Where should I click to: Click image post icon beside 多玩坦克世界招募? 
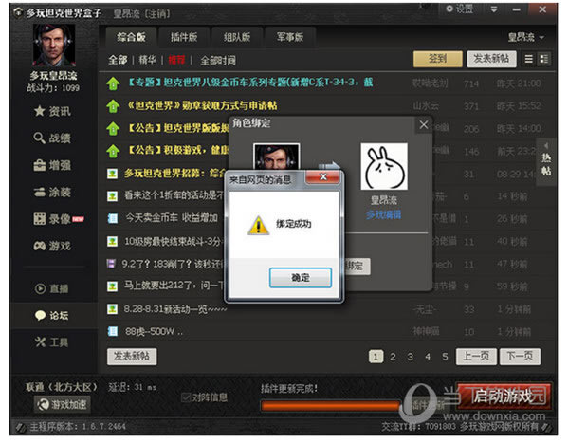coord(112,174)
